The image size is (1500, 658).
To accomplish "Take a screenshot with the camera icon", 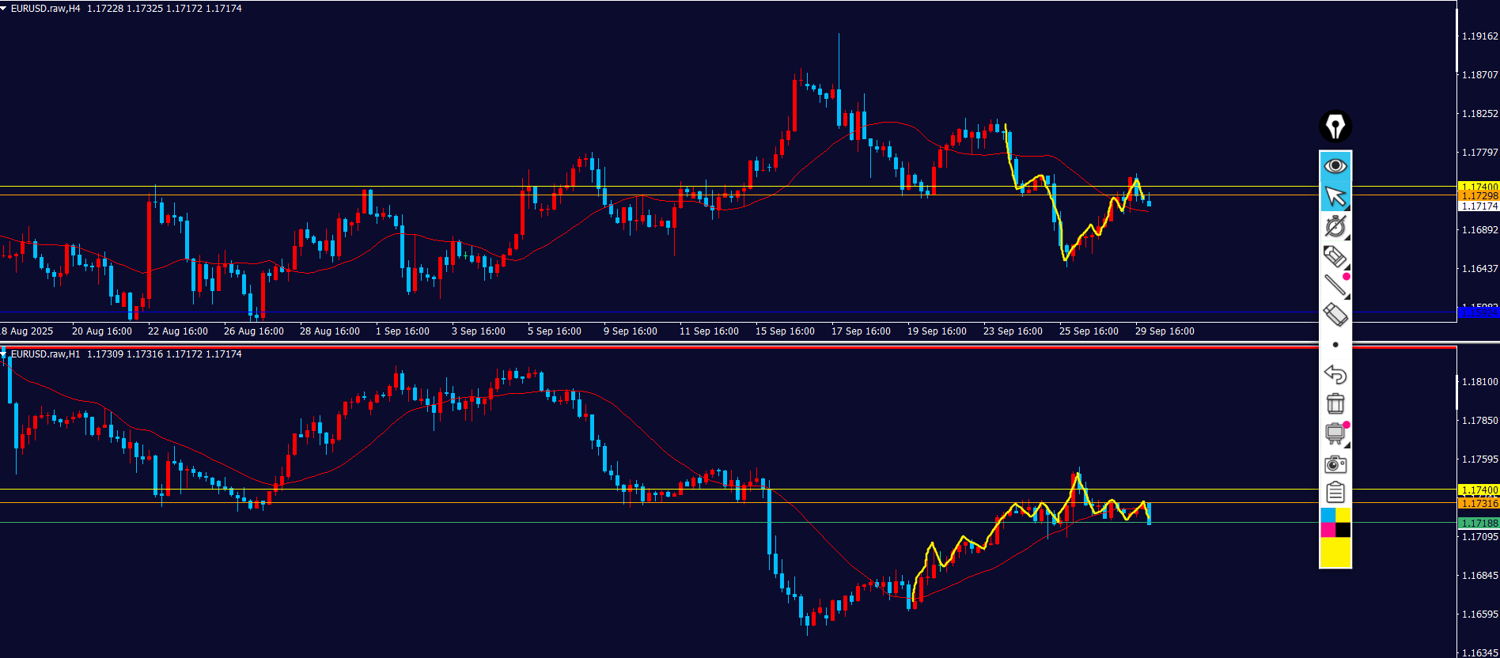I will click(1335, 463).
